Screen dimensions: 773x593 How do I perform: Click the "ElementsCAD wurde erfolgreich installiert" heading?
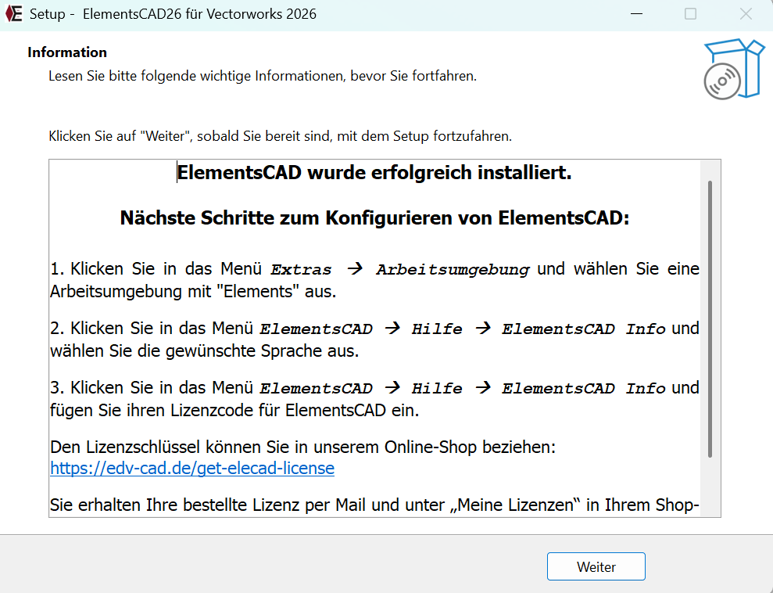point(374,173)
